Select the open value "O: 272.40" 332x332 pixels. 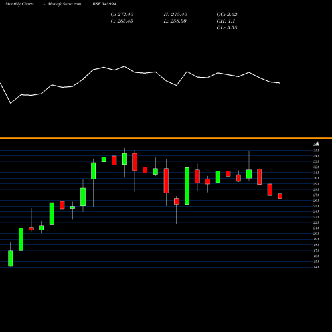point(122,15)
